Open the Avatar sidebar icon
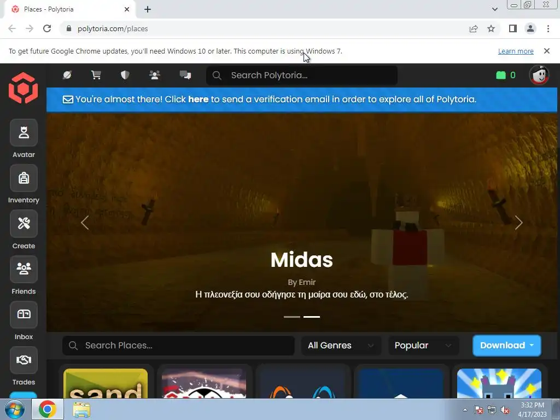This screenshot has width=560, height=420. point(24,133)
